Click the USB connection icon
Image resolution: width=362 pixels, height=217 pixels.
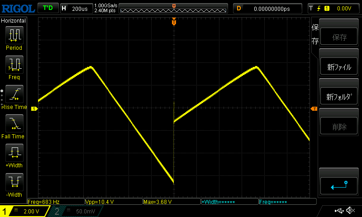[339, 211]
